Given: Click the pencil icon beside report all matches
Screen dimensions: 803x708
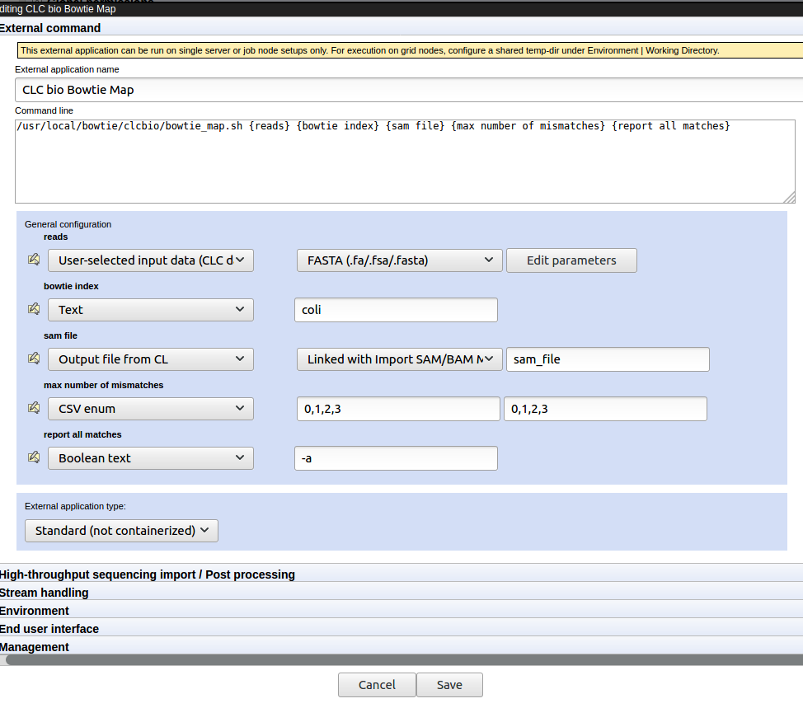Looking at the screenshot, I should click(x=33, y=457).
